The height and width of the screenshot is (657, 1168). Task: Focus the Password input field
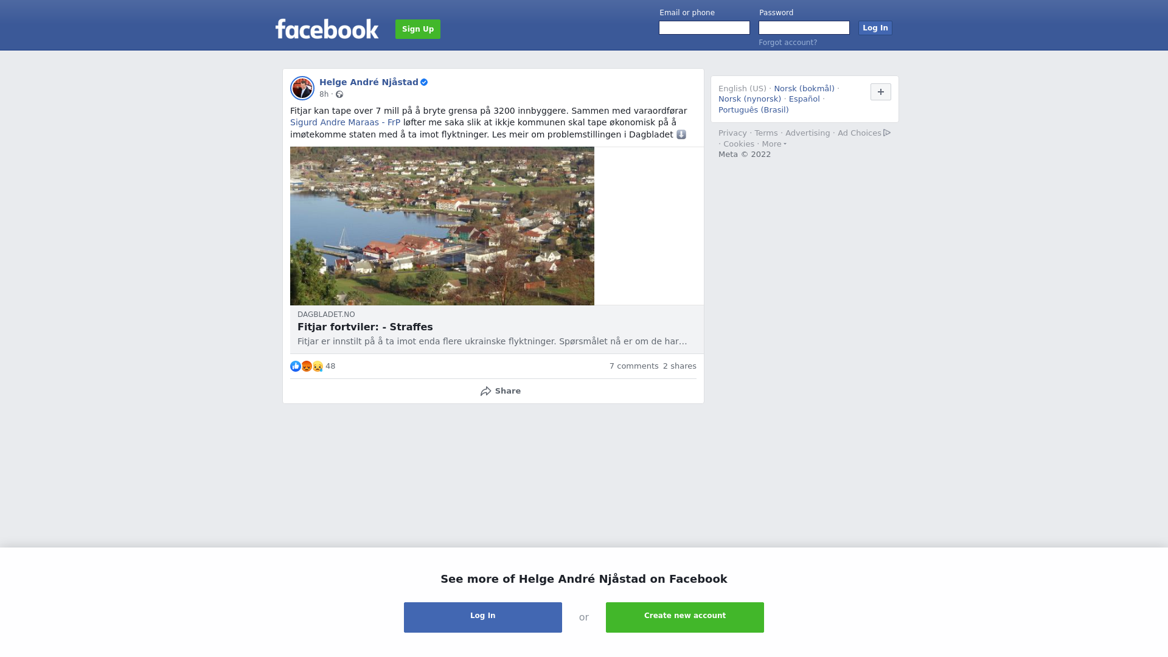(804, 28)
